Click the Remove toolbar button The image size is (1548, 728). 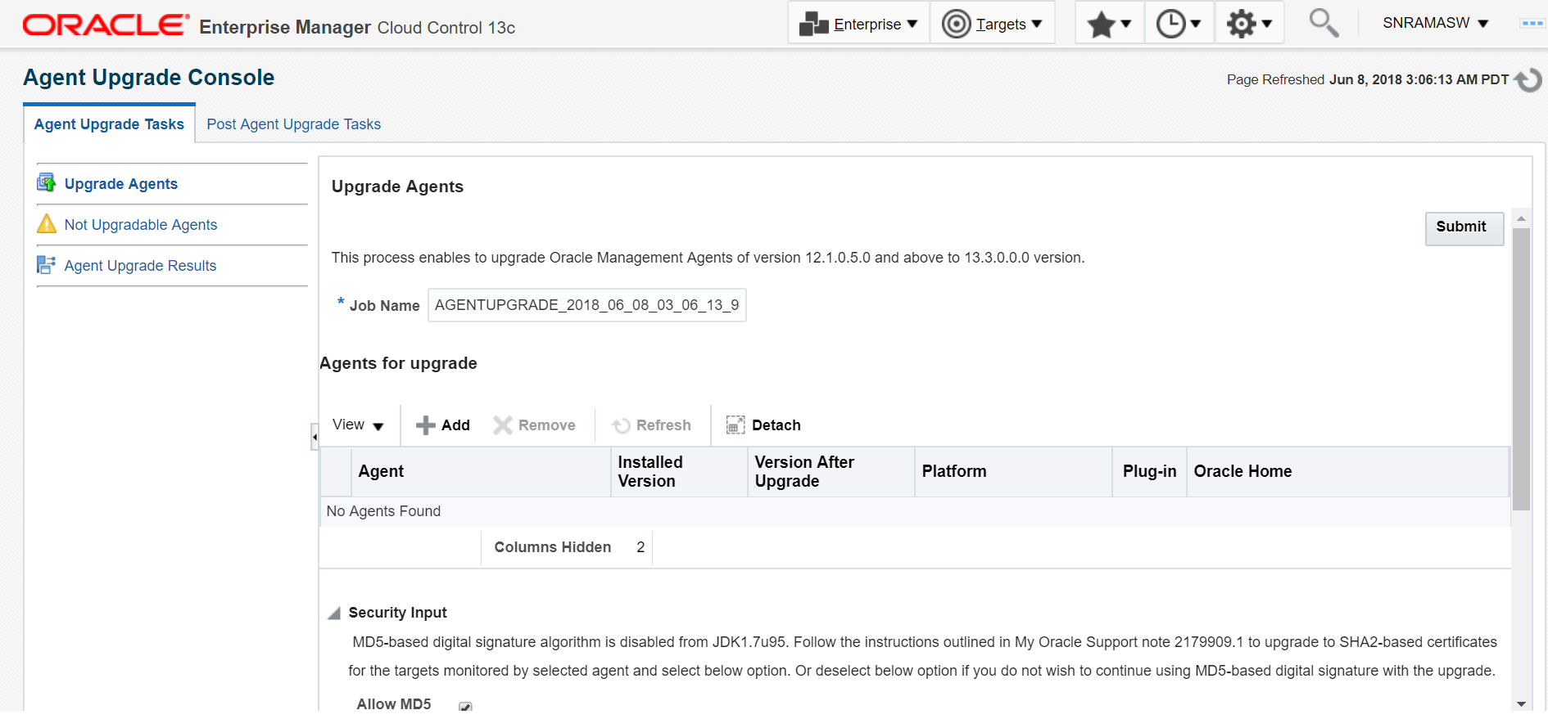tap(534, 425)
